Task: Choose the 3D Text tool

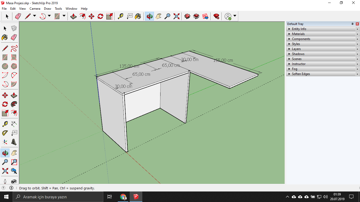Action: coord(14,142)
